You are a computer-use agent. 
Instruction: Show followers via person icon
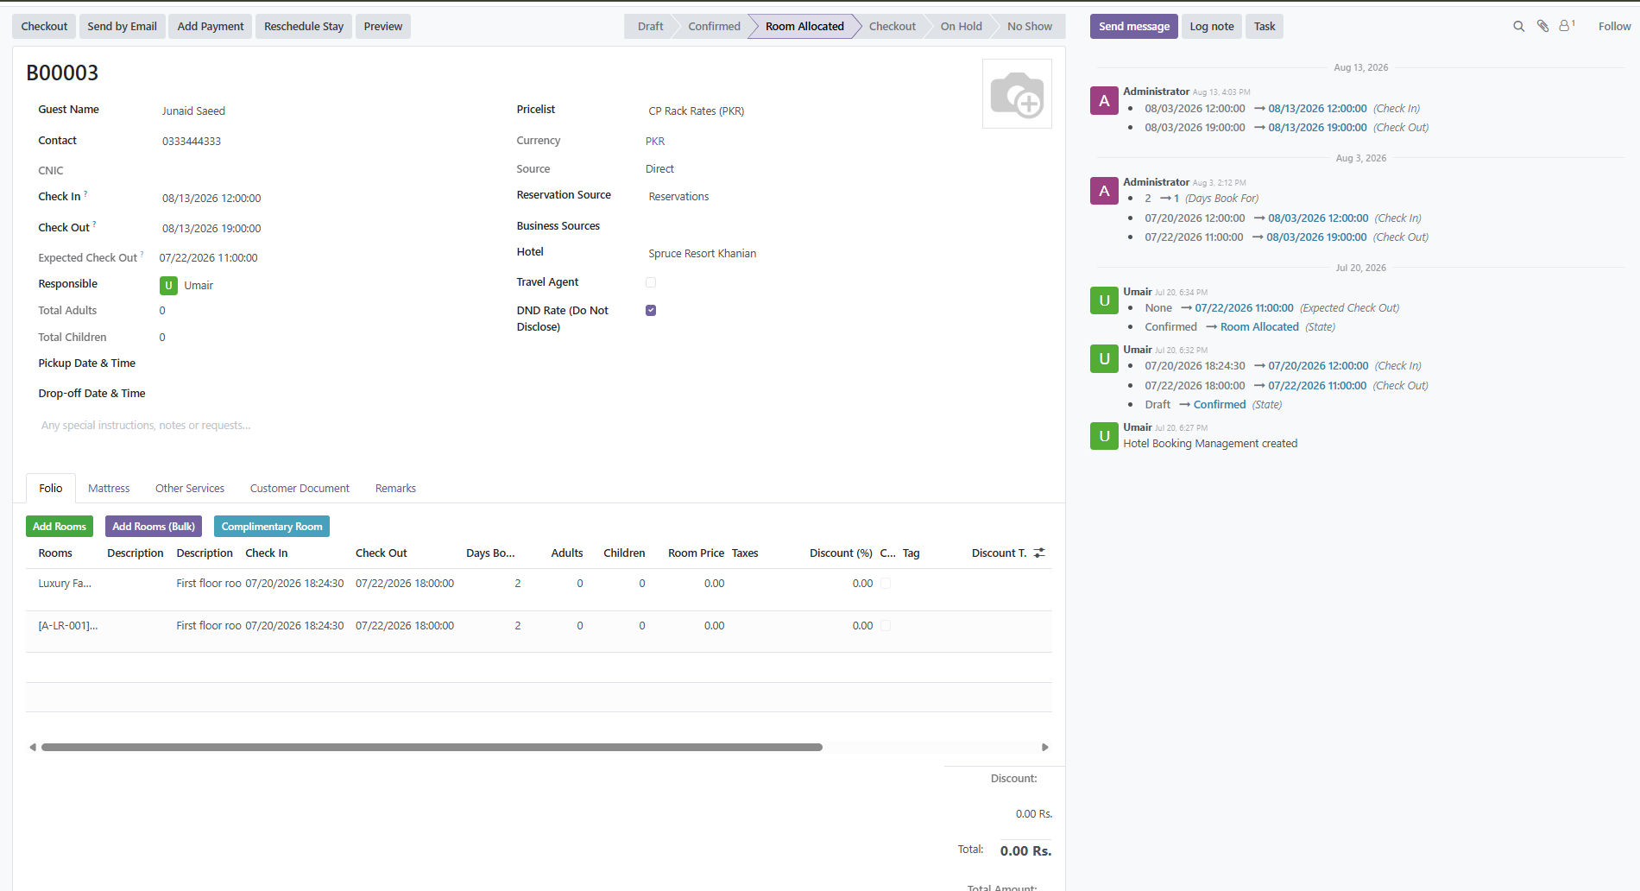pyautogui.click(x=1567, y=26)
